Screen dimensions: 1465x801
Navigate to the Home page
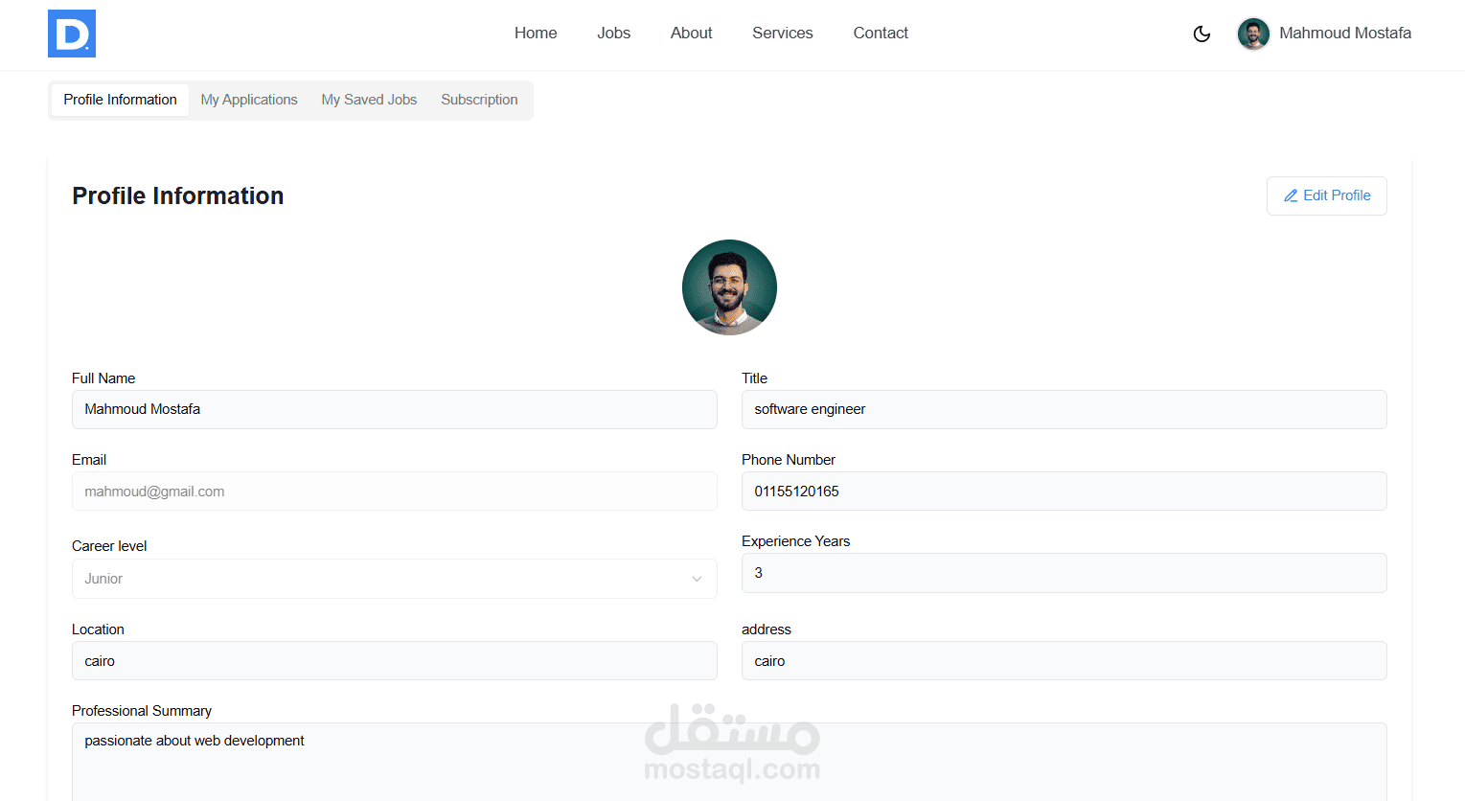[536, 33]
